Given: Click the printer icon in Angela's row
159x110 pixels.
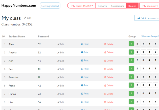Looking at the screenshot, I should [82, 52].
